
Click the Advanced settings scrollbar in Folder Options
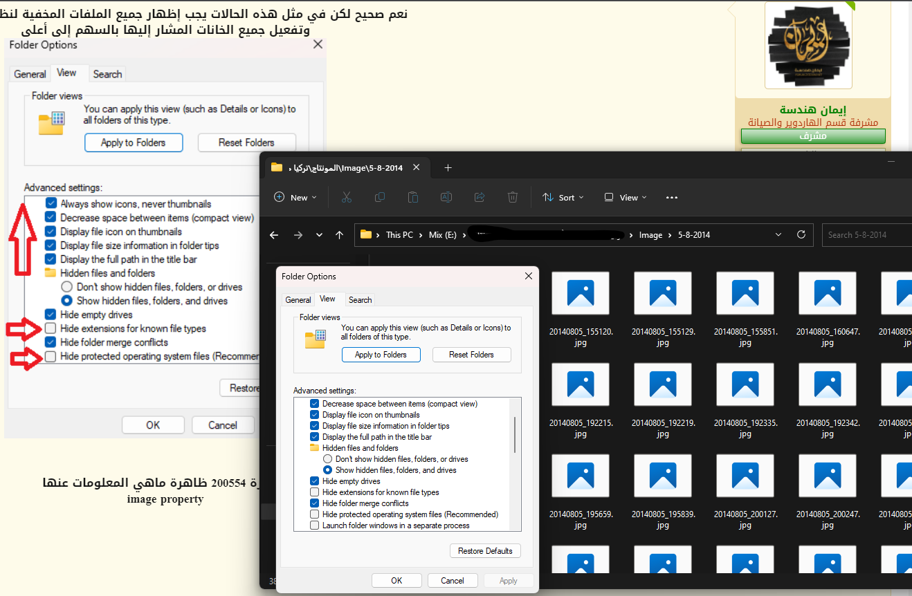click(516, 435)
